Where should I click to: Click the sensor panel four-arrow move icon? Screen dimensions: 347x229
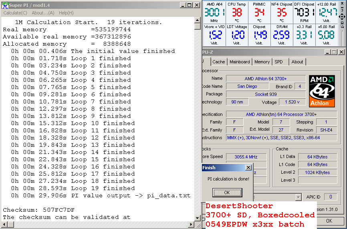click(x=342, y=16)
